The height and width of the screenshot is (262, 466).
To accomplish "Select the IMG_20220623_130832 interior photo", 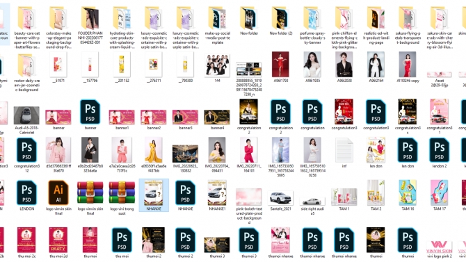I will [186, 154].
